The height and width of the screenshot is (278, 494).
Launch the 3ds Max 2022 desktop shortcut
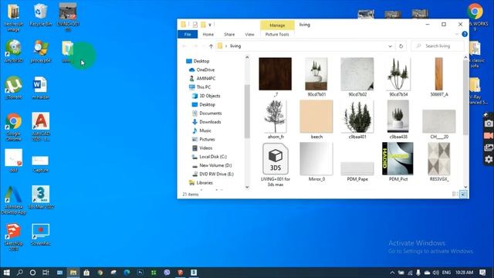coord(41,198)
